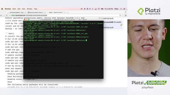170x95 pixels.
Task: Click the first curl localhost:5984 command line
Action: 48,22
